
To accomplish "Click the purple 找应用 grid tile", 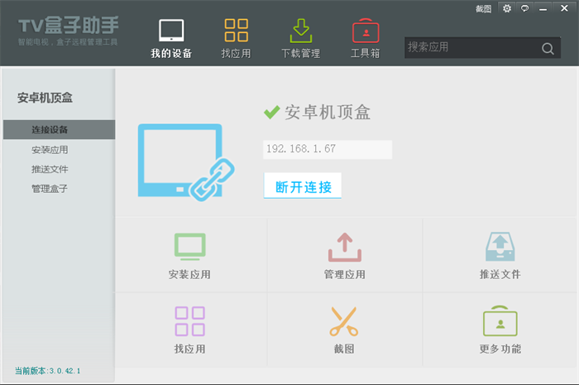I will point(189,330).
